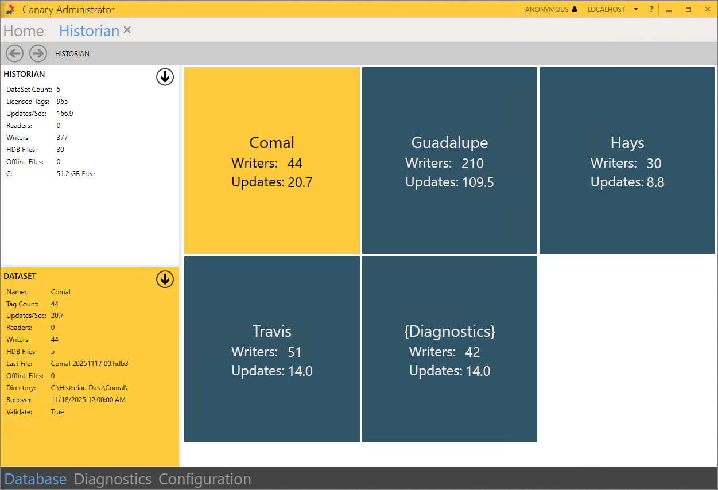Select the Comal dataset tile
This screenshot has height=490, width=718.
click(271, 160)
